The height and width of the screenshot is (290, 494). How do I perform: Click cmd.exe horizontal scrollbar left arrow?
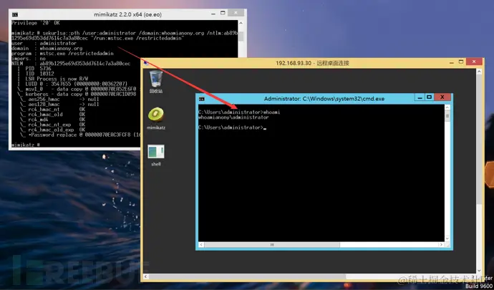tap(201, 245)
